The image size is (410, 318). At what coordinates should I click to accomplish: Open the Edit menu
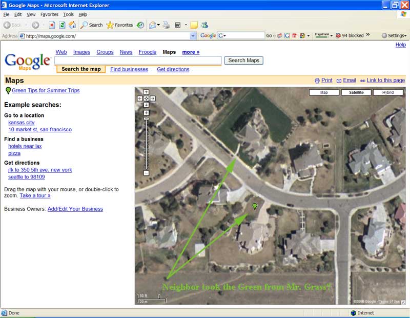point(18,14)
